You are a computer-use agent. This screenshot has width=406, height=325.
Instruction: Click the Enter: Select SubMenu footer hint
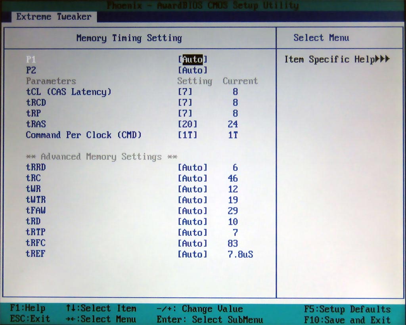210,319
